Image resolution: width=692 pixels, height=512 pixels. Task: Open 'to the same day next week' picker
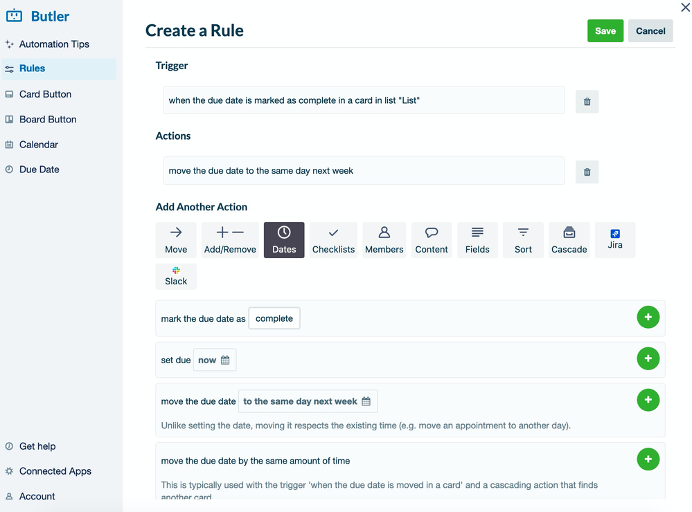[x=308, y=401]
